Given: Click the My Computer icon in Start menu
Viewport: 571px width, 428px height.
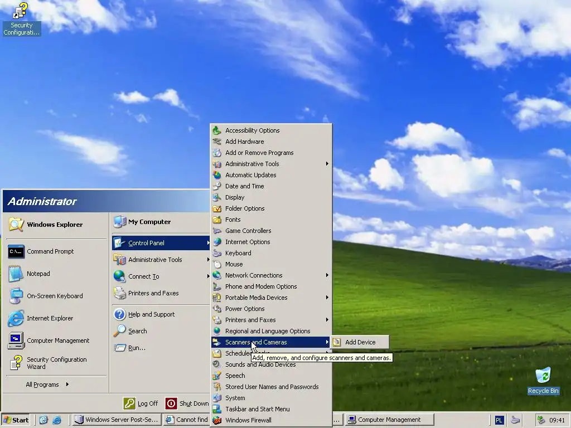Looking at the screenshot, I should [x=119, y=222].
